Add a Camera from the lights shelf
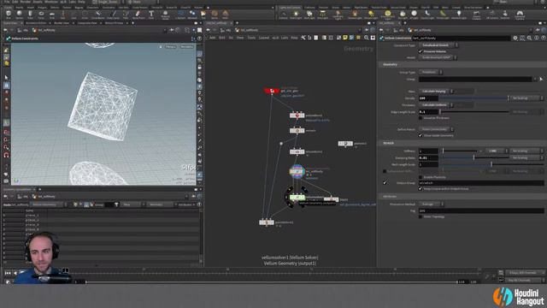Screen dimensions: 547x308 click(284, 15)
